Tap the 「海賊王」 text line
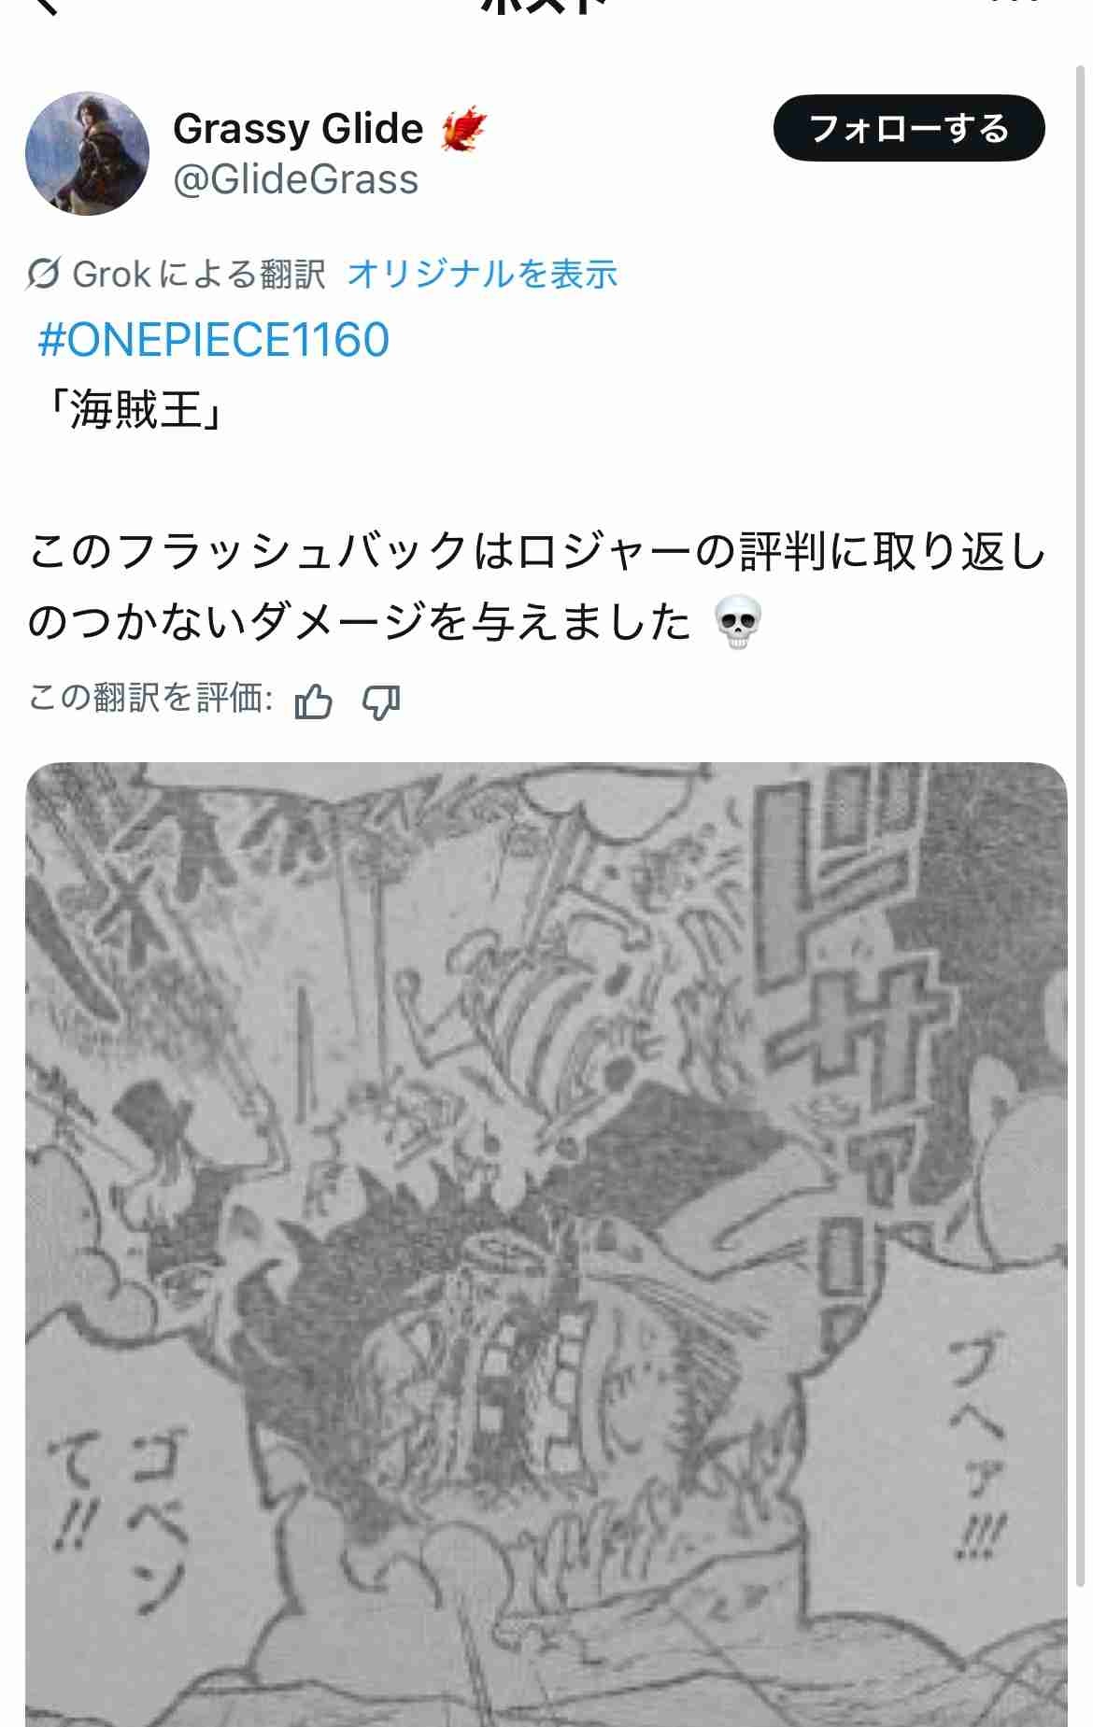 pos(135,409)
